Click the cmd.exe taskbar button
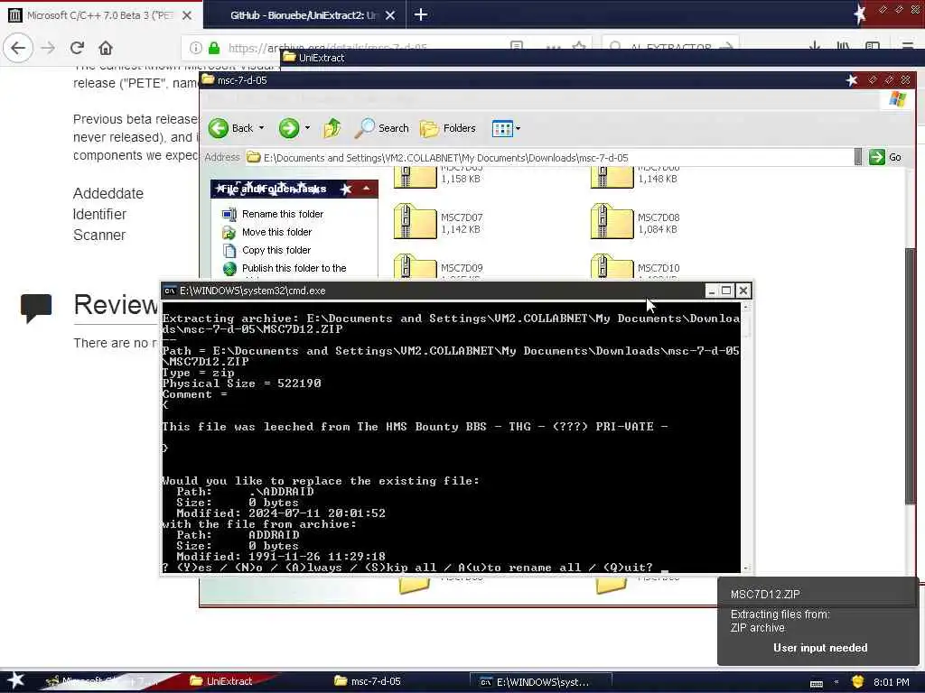Screen dimensions: 925x693 [x=542, y=682]
